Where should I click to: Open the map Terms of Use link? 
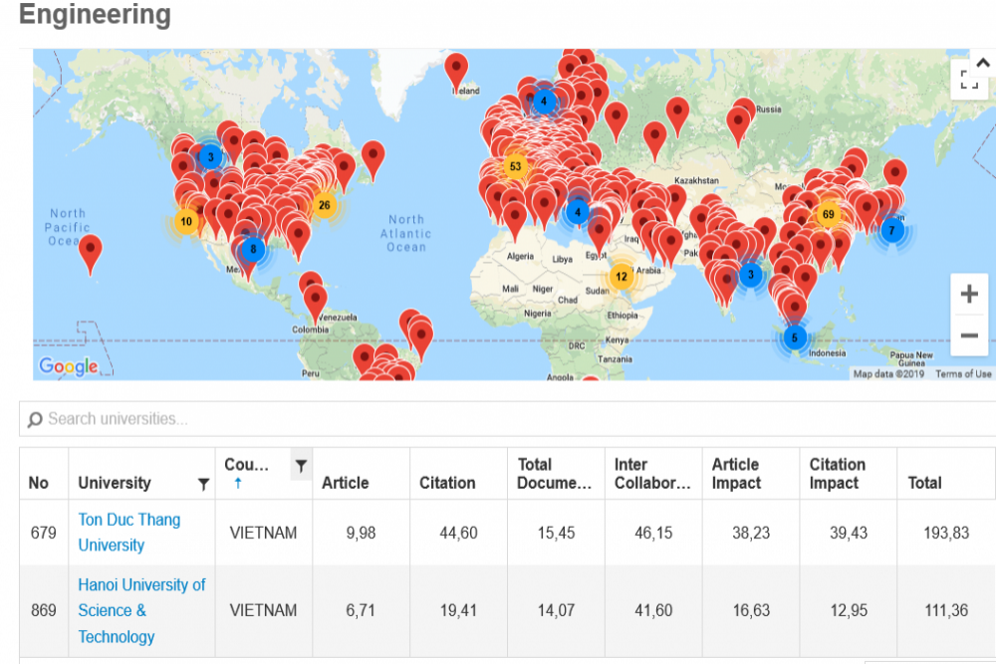point(962,374)
